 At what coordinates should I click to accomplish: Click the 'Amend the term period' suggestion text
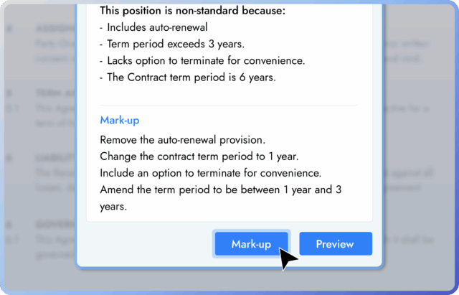[224, 189]
